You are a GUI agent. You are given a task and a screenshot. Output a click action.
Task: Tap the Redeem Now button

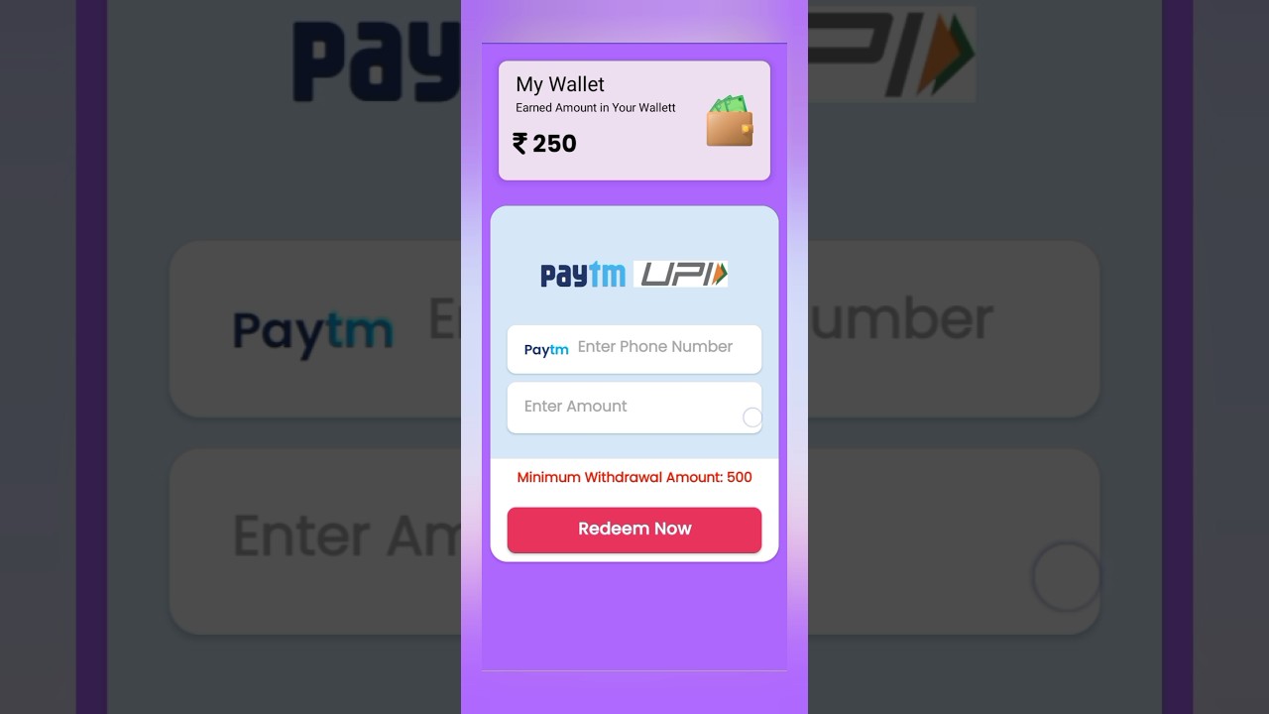coord(634,530)
